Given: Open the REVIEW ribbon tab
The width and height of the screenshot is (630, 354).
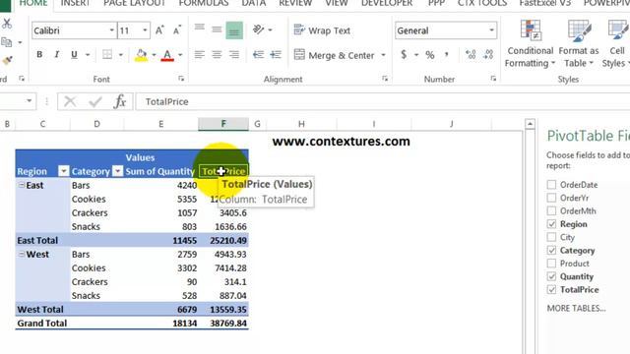Looking at the screenshot, I should 295,3.
